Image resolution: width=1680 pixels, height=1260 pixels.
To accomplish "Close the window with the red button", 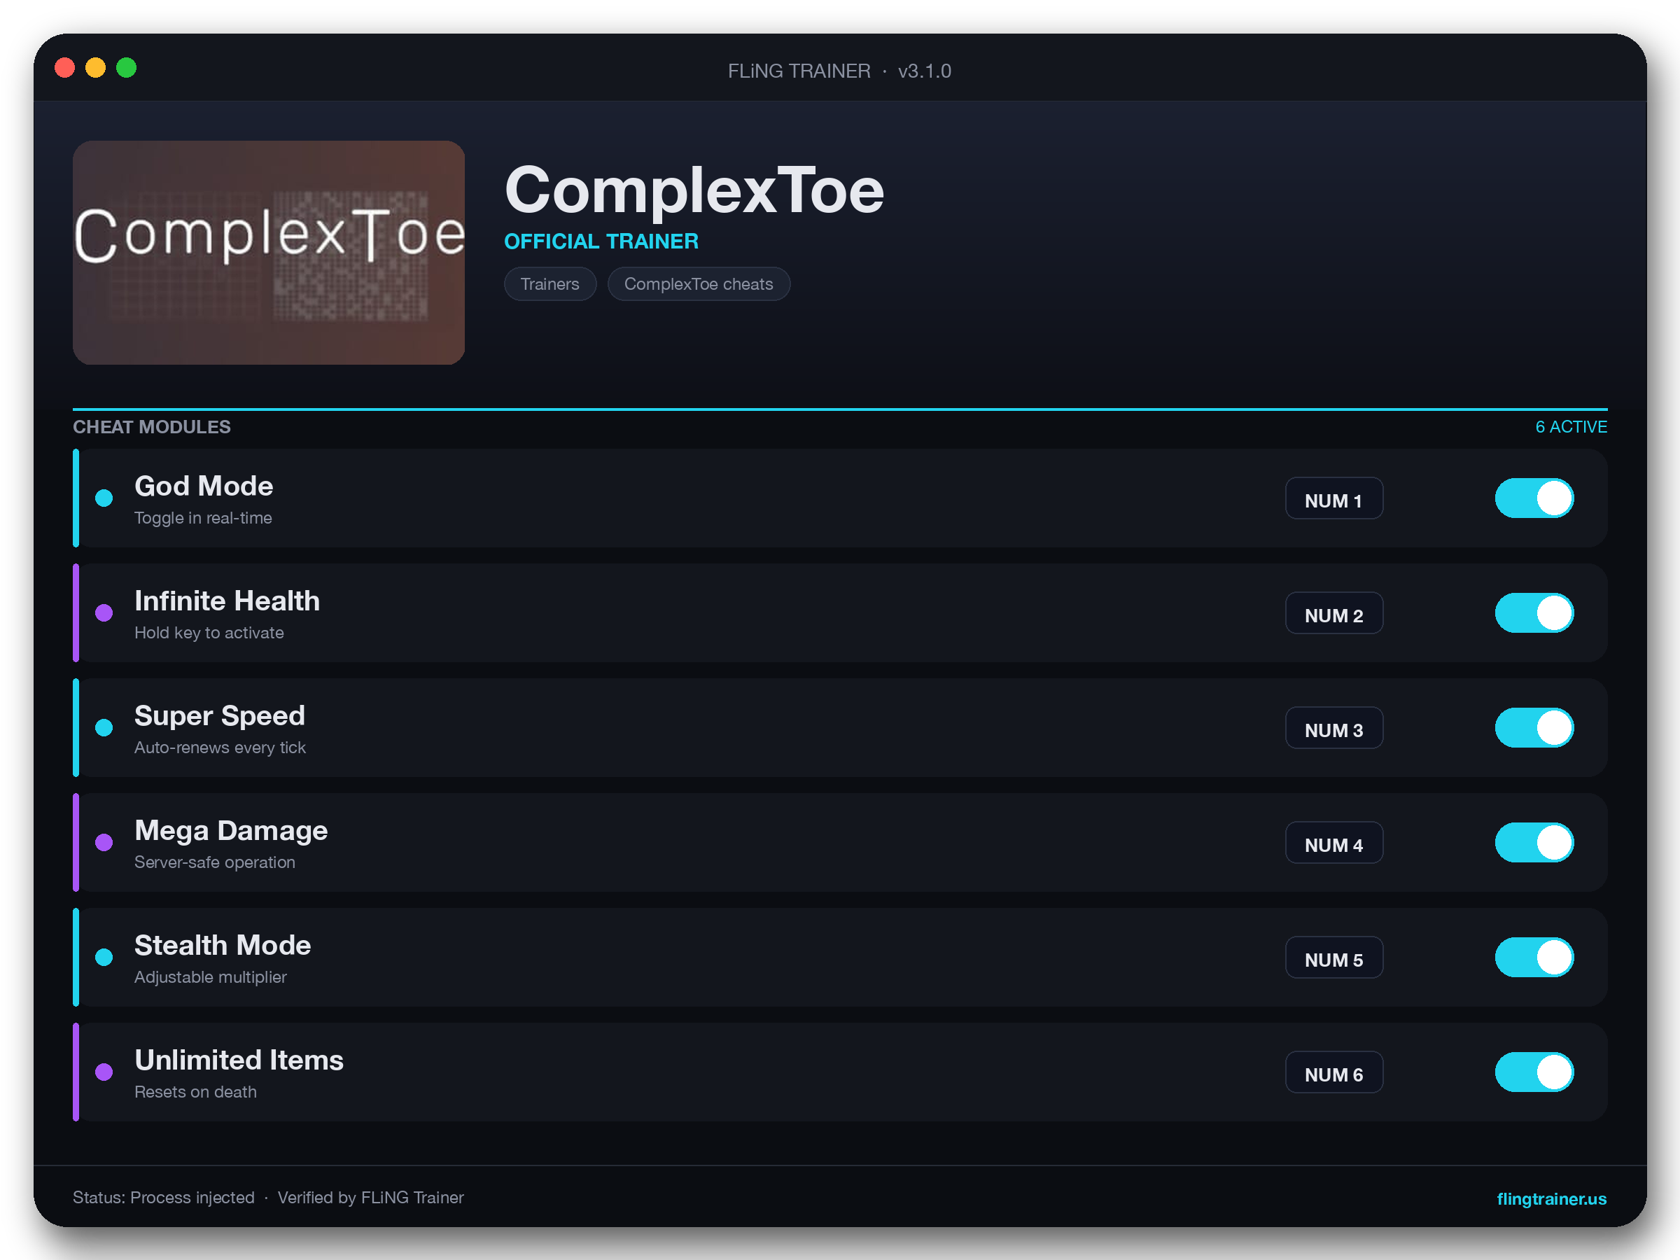I will tap(65, 69).
